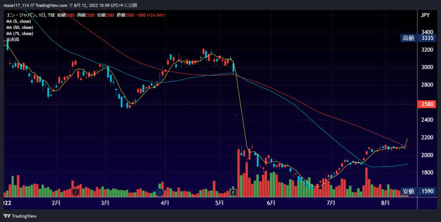Viewport: 441px width, 222px height.
Task: Click the 2800 price axis label
Action: click(x=427, y=85)
